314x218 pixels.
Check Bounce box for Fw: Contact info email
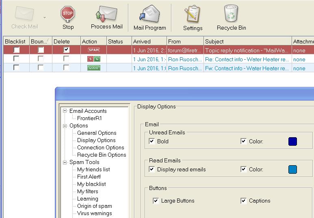(41, 67)
